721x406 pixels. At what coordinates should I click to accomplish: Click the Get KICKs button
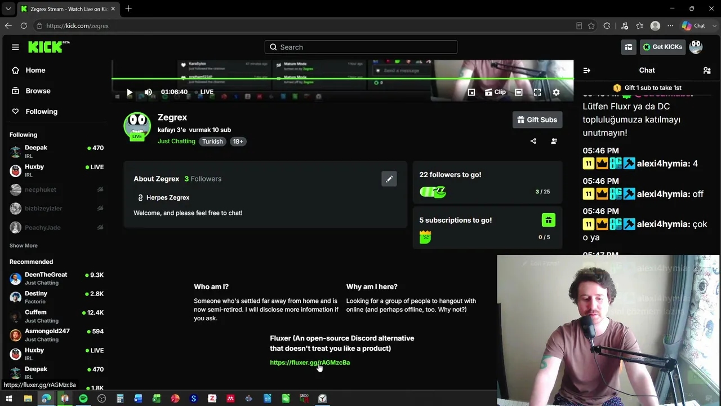point(663,47)
